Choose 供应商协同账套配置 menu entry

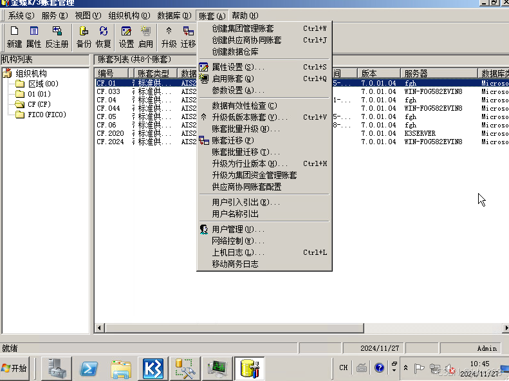pyautogui.click(x=264, y=187)
